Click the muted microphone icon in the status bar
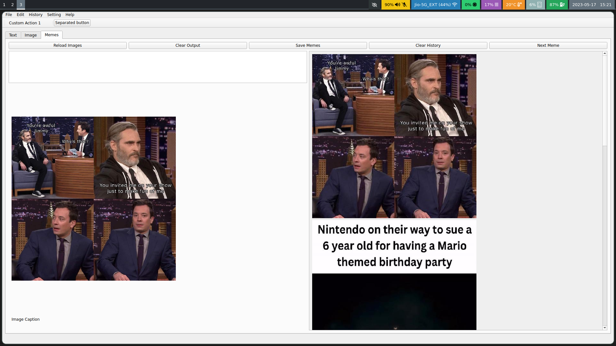 405,5
